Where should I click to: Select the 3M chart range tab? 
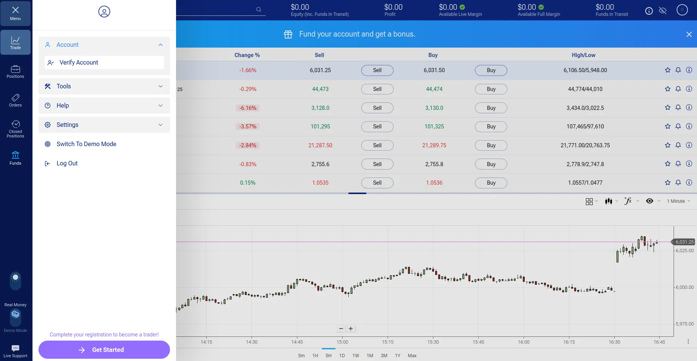click(x=384, y=356)
